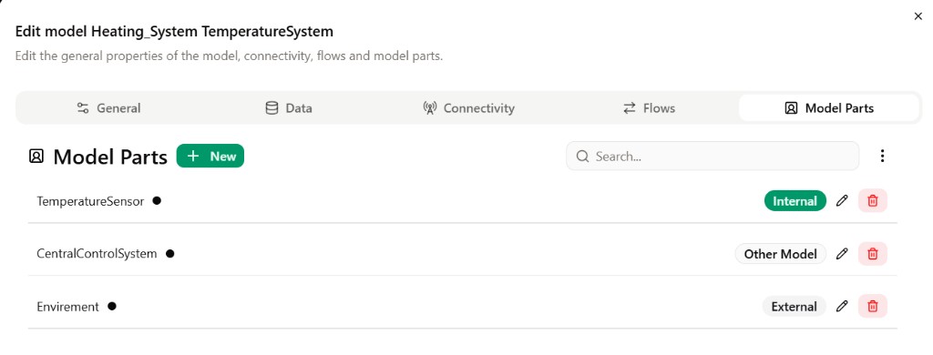This screenshot has height=355, width=933.
Task: Add a new model part
Action: coord(210,156)
